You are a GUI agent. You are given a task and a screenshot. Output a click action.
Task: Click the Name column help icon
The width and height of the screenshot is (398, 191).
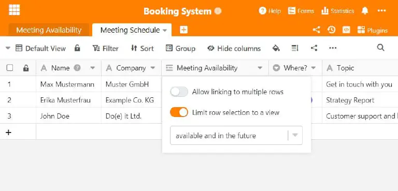pos(77,68)
